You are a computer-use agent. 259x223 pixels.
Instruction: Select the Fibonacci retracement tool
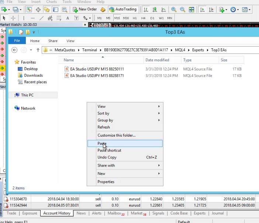(59, 18)
